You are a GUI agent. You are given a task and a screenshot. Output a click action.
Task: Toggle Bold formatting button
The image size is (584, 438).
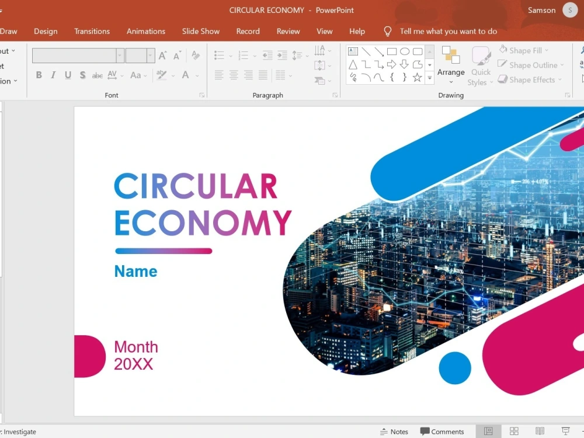39,75
